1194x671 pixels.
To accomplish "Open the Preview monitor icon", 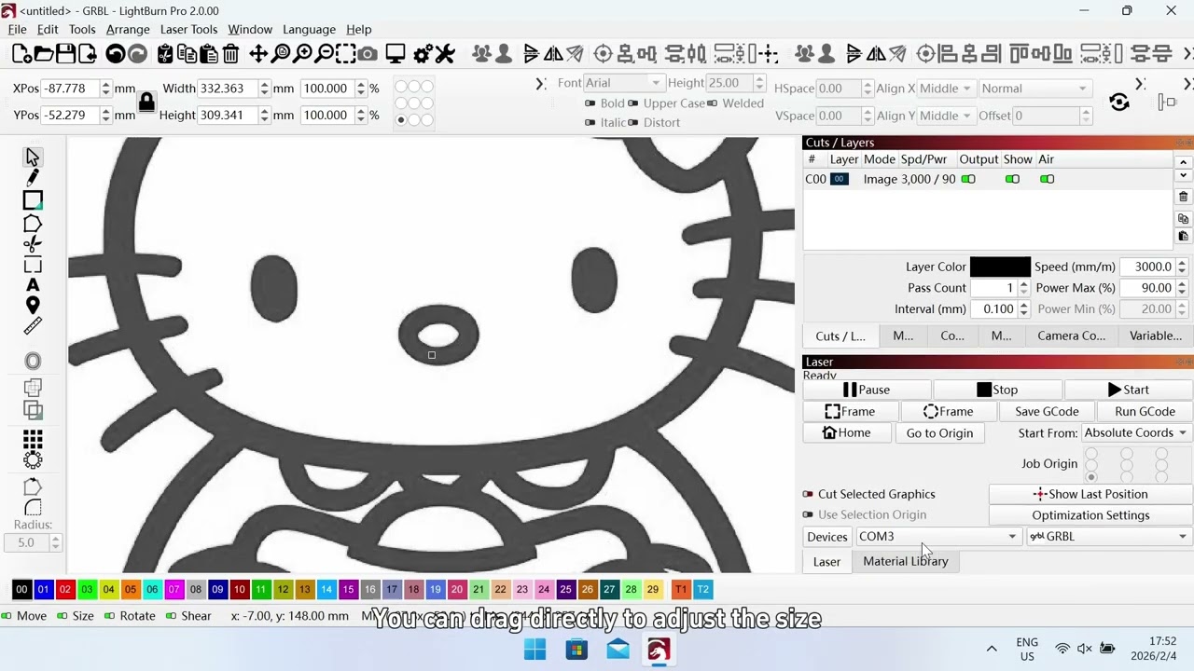I will (396, 54).
